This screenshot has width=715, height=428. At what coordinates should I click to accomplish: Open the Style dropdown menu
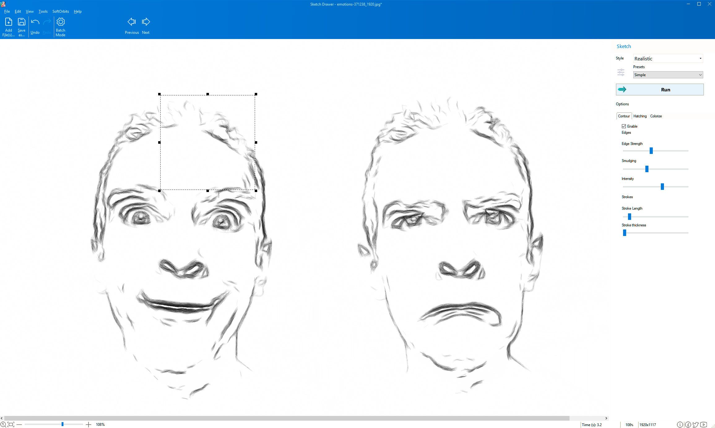[668, 58]
